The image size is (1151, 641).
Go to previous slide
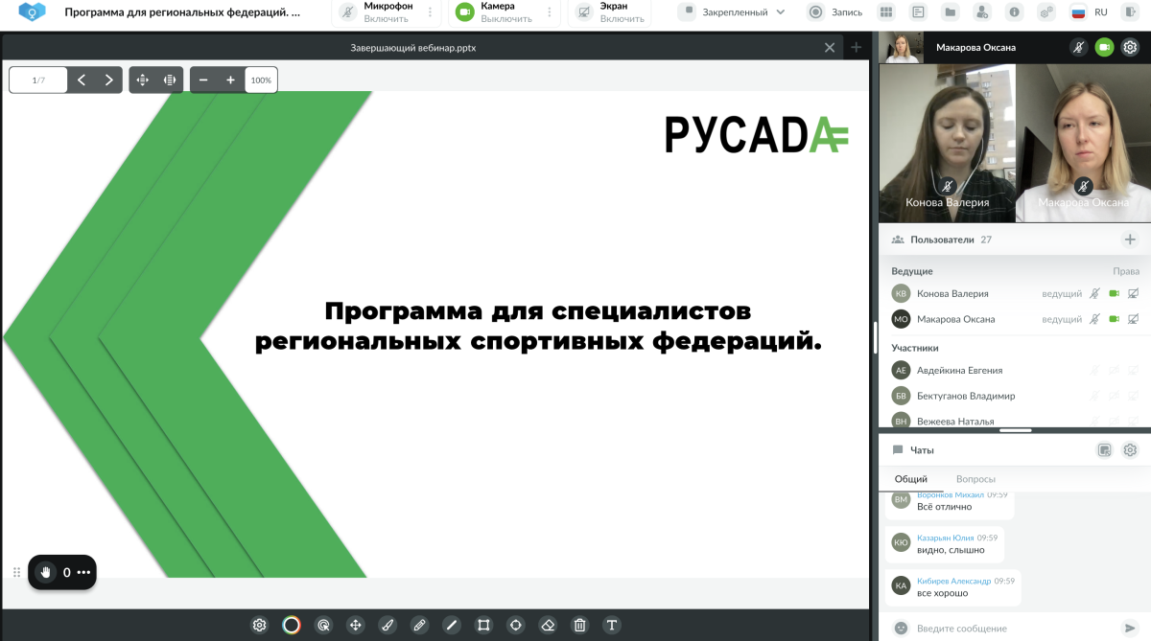[x=82, y=80]
